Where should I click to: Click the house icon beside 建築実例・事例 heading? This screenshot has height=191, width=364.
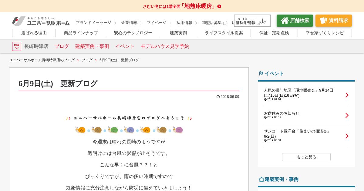261,179
